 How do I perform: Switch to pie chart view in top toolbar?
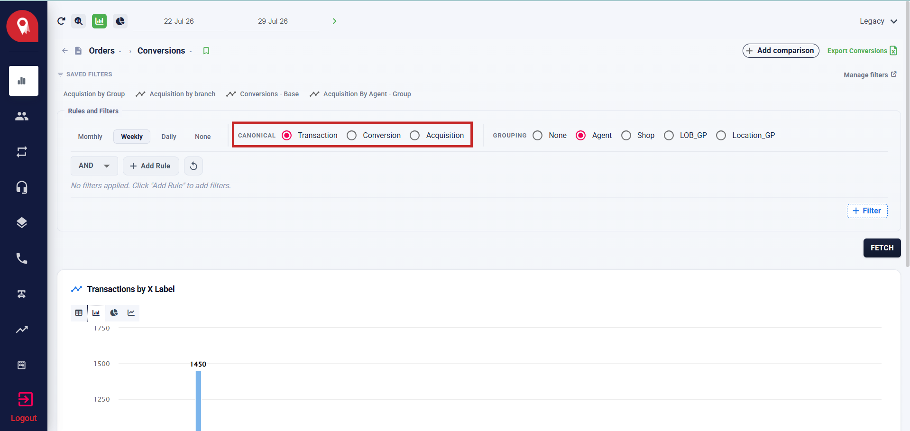click(x=120, y=21)
